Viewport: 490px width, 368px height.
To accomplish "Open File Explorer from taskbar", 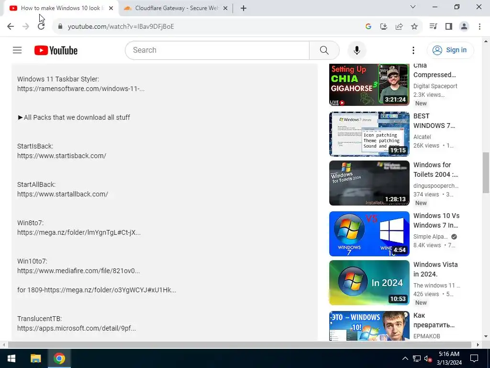I will tap(35, 358).
